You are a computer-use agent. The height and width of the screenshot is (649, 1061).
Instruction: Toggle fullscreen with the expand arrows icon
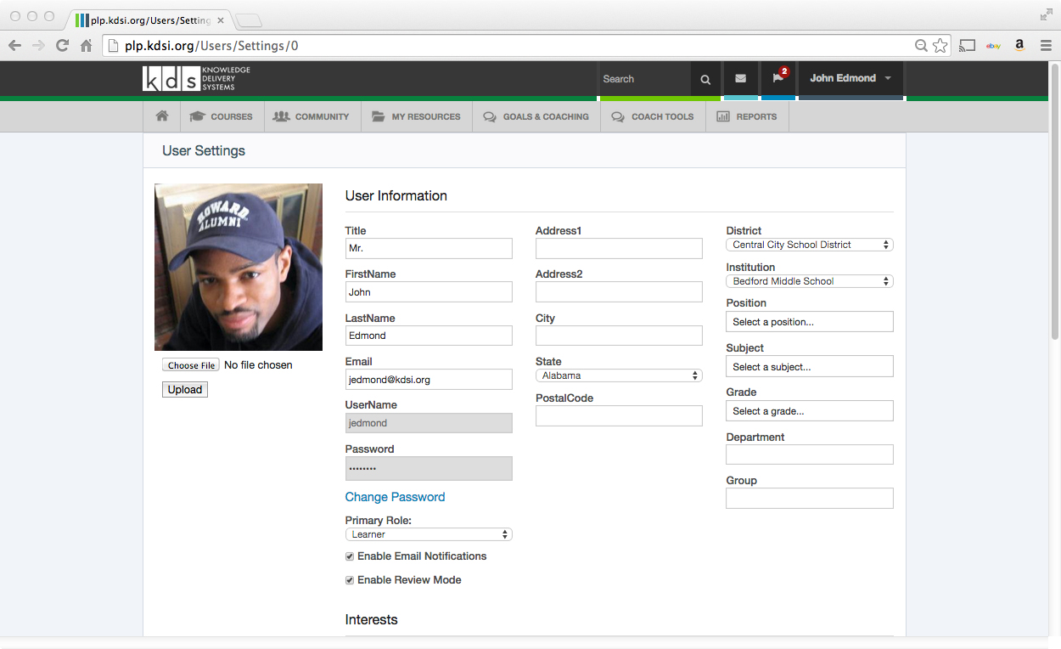click(x=1046, y=14)
